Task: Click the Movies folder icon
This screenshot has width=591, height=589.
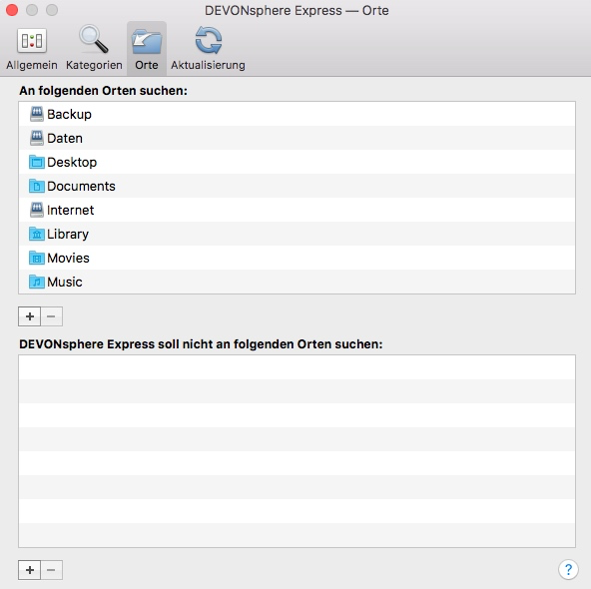Action: pyautogui.click(x=37, y=258)
